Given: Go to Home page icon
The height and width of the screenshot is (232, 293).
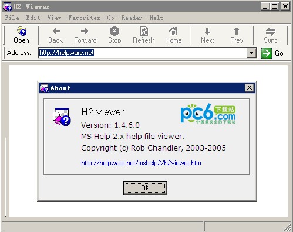Looking at the screenshot, I should point(173,31).
